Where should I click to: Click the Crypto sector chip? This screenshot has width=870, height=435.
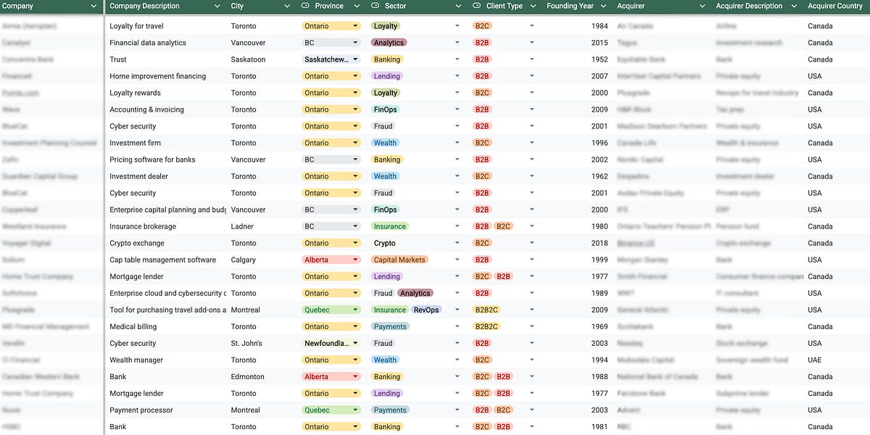coord(384,243)
